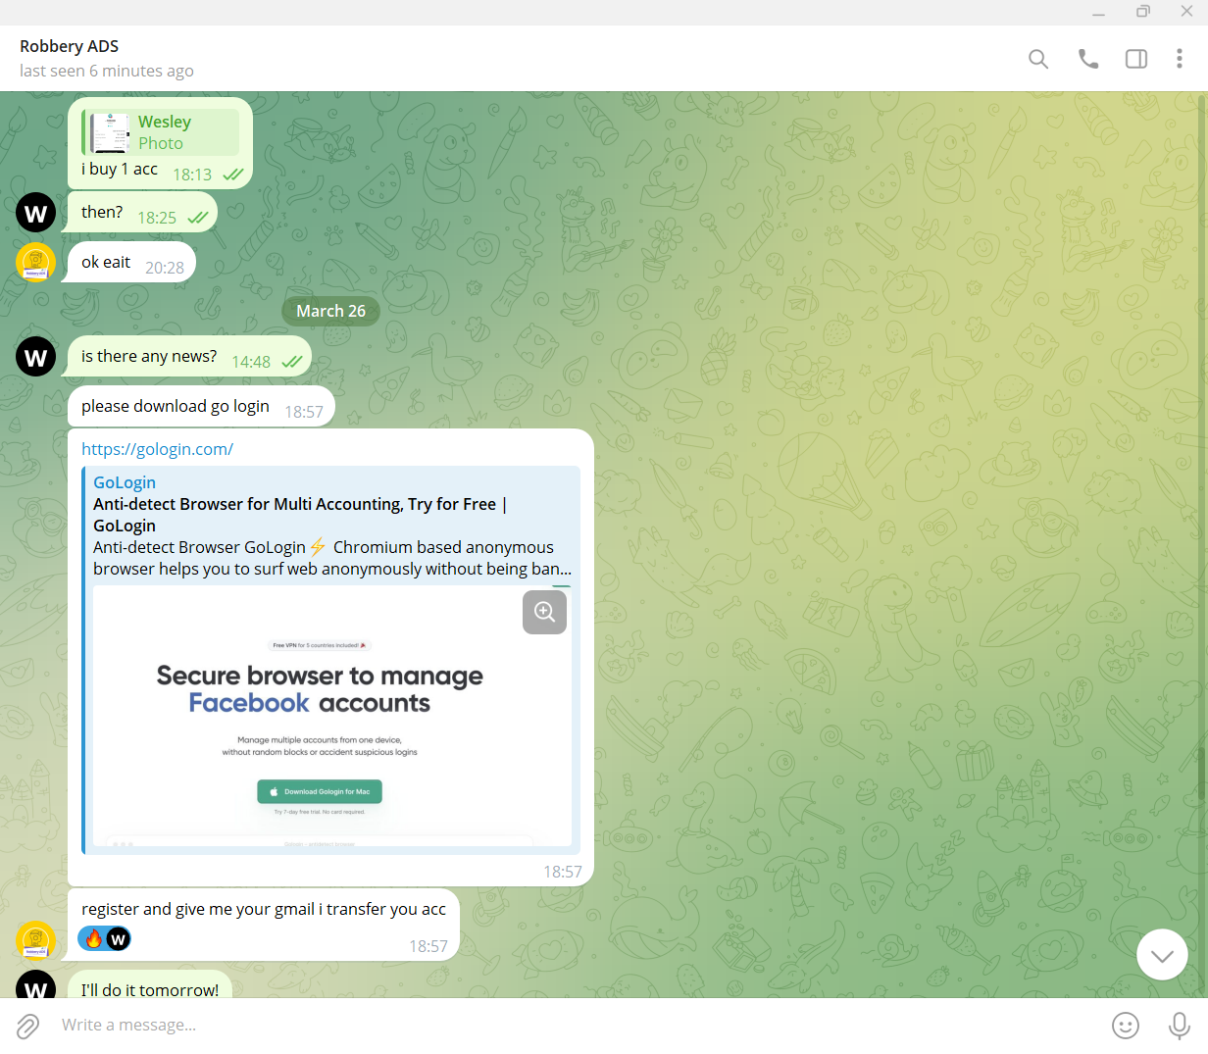The height and width of the screenshot is (1054, 1208).
Task: Click the GoLogin site name in preview
Action: pos(125,482)
